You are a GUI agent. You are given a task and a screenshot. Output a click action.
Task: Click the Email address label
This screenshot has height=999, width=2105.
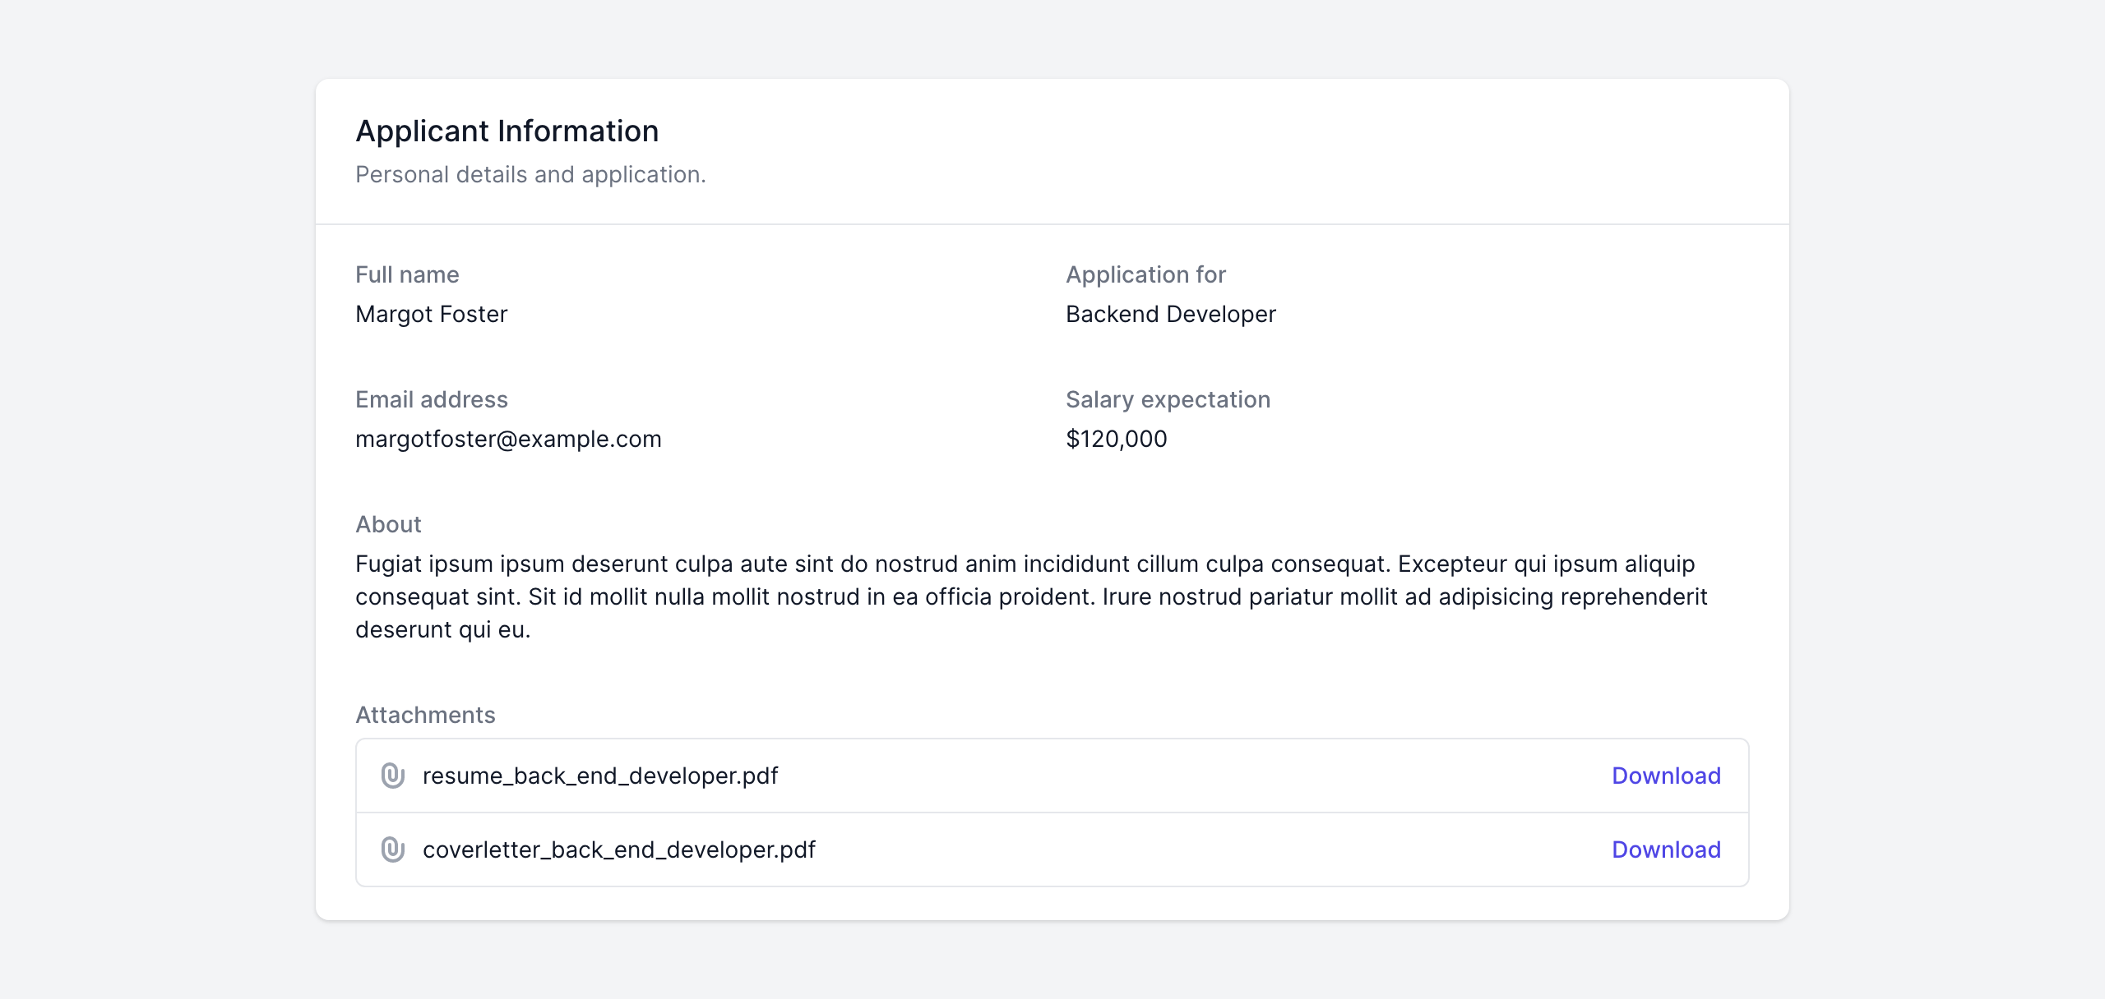pos(431,399)
